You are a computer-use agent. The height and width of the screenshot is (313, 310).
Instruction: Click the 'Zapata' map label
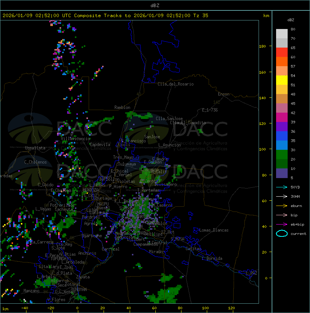coord(83,277)
